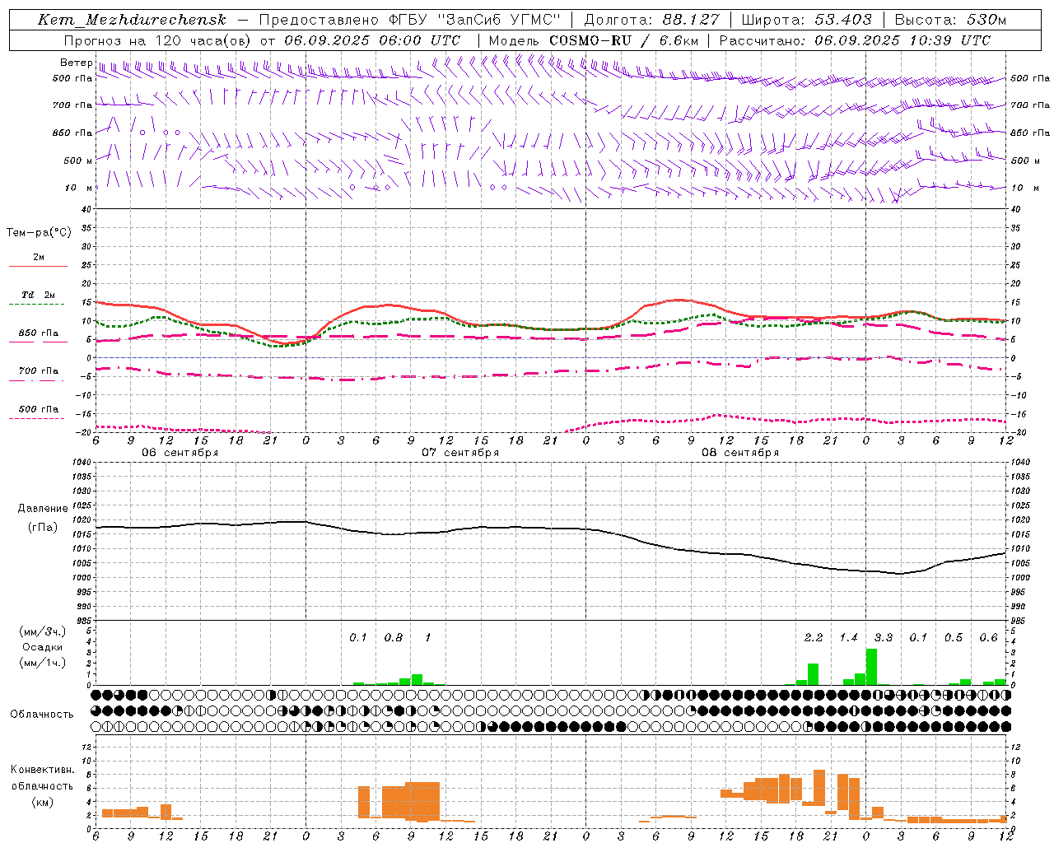Viewport: 1054px width, 843px height.
Task: Click the (мм/1ч.) precipitation unit label
Action: pos(43,663)
